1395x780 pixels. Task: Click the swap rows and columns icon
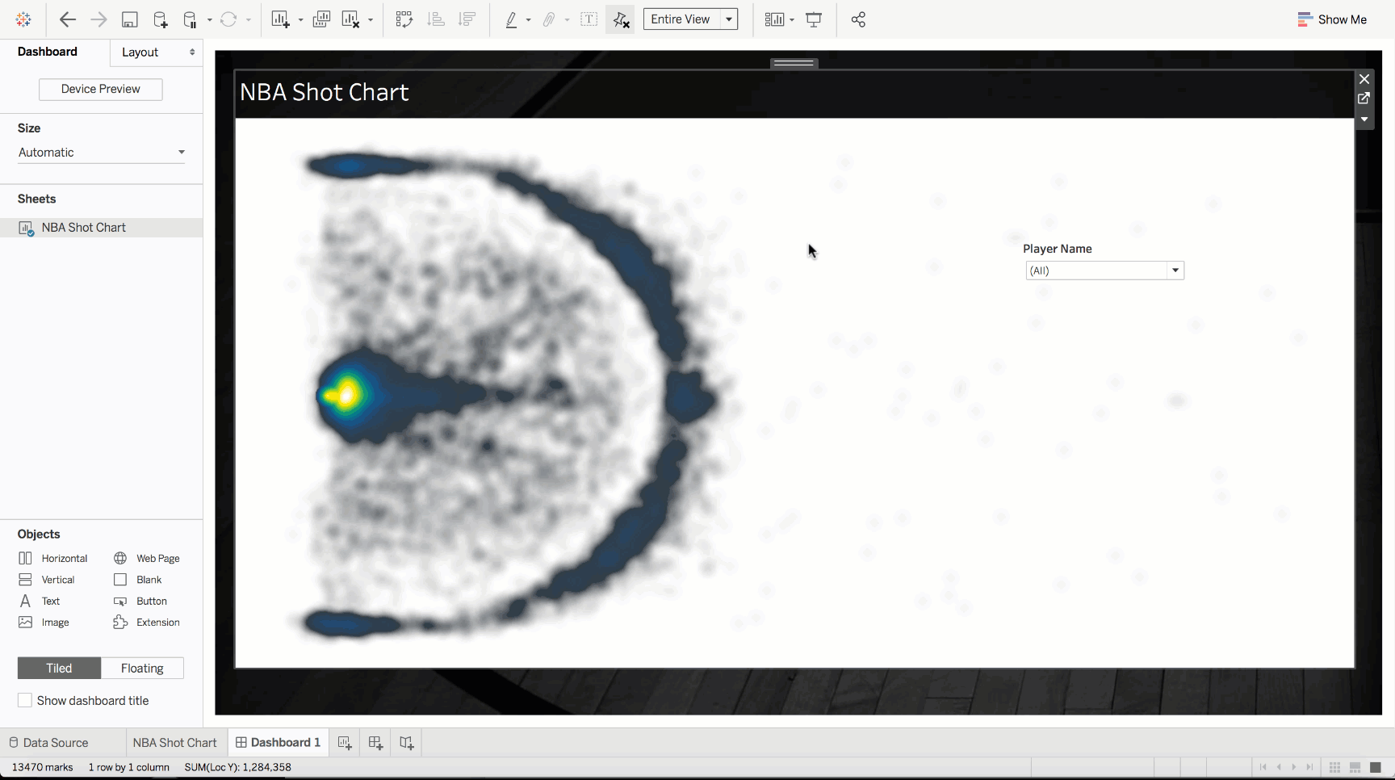[404, 19]
